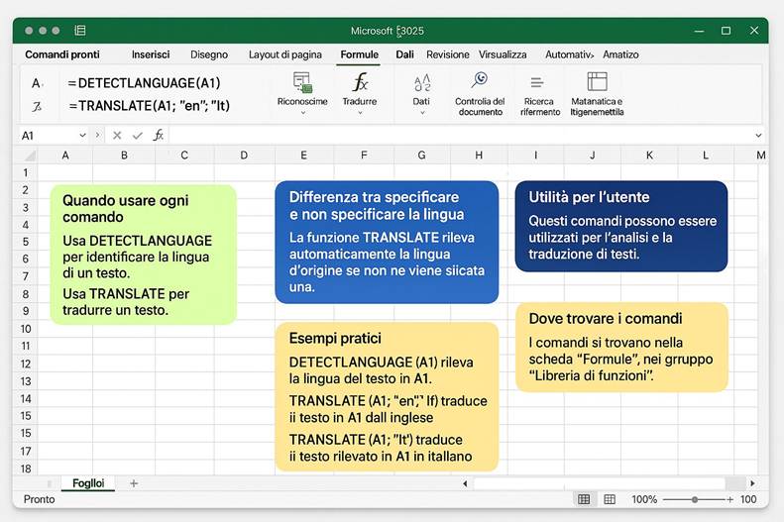
Task: Open the Disegno tab
Action: click(209, 54)
